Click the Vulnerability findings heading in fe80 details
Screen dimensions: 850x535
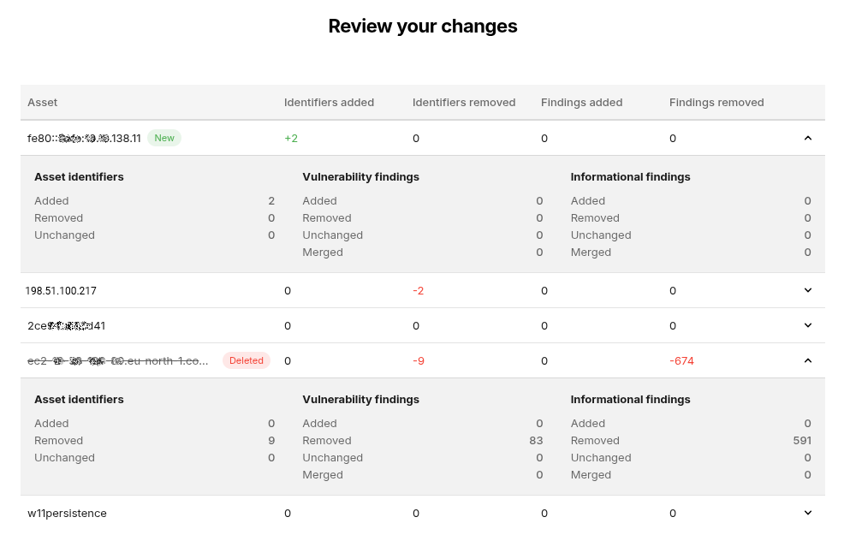[360, 176]
